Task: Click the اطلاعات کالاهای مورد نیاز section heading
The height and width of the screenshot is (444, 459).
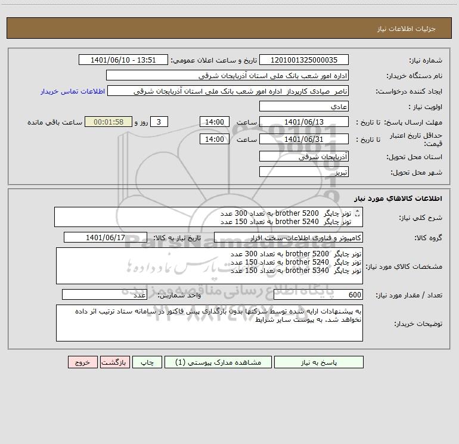Action: tap(398, 198)
